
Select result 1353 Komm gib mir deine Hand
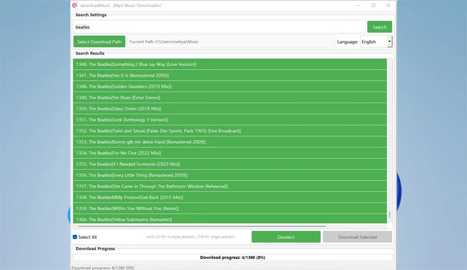(230, 142)
